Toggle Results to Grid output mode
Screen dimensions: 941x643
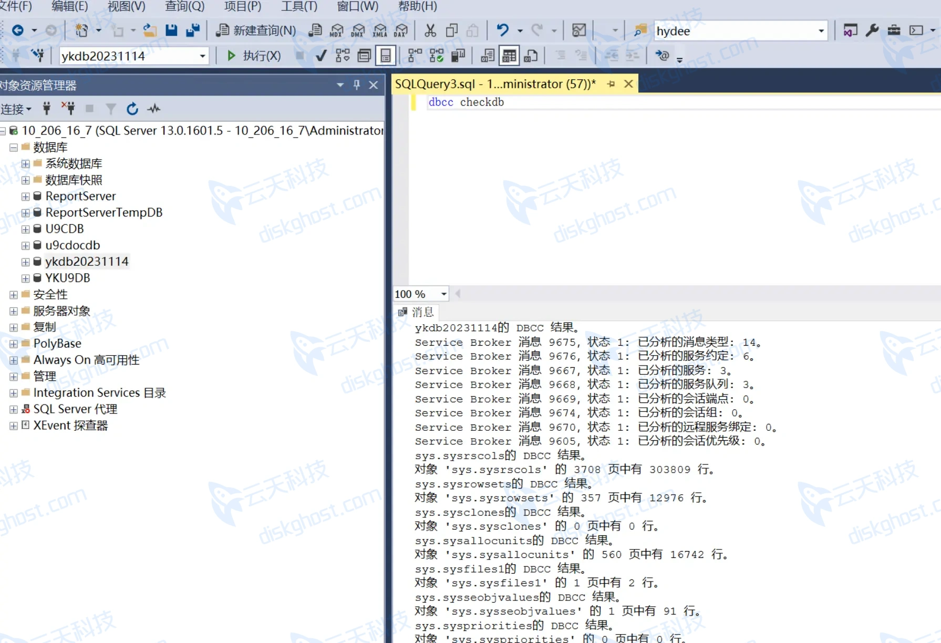click(x=509, y=56)
